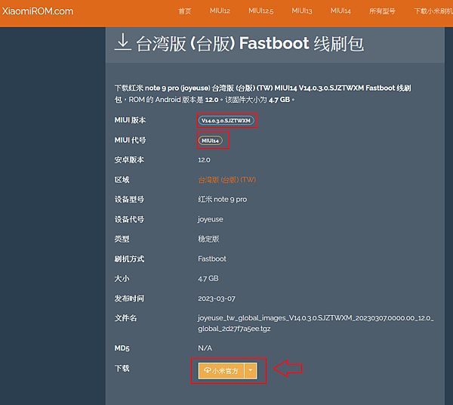Click the 稳定版 type value
This screenshot has width=453, height=405.
point(208,239)
